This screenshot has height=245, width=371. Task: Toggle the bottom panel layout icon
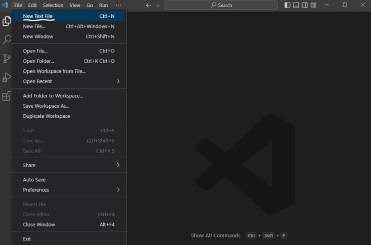(296, 5)
